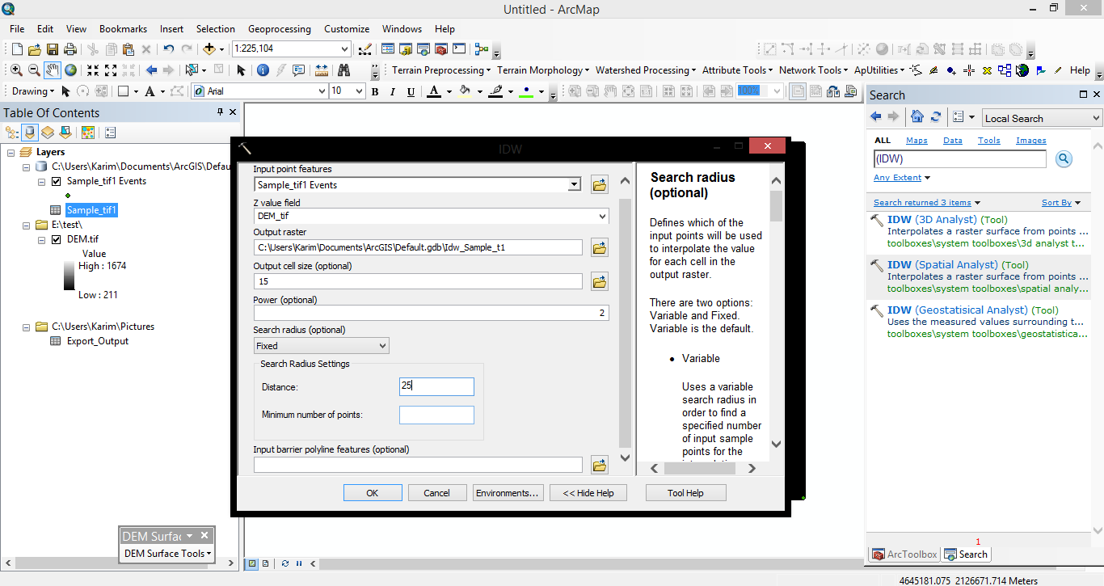The height and width of the screenshot is (586, 1104).
Task: Click List By Drawing Order icon
Action: point(12,133)
